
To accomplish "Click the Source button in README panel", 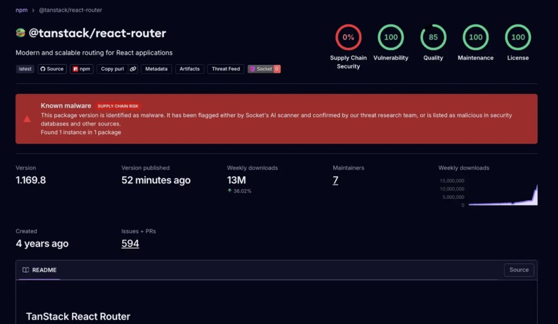I will point(519,270).
